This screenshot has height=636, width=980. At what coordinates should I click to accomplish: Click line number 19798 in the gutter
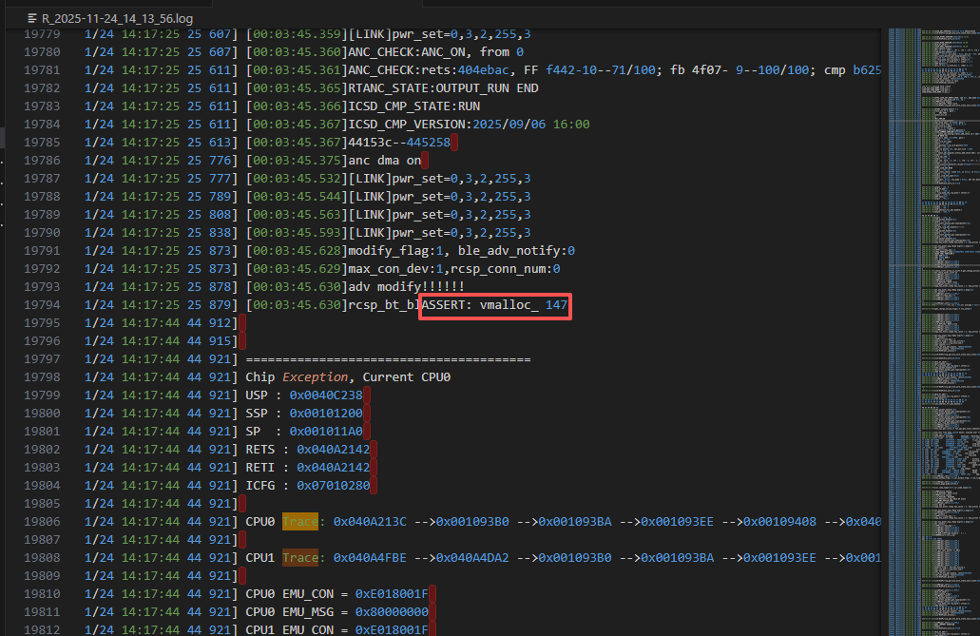pyautogui.click(x=42, y=377)
